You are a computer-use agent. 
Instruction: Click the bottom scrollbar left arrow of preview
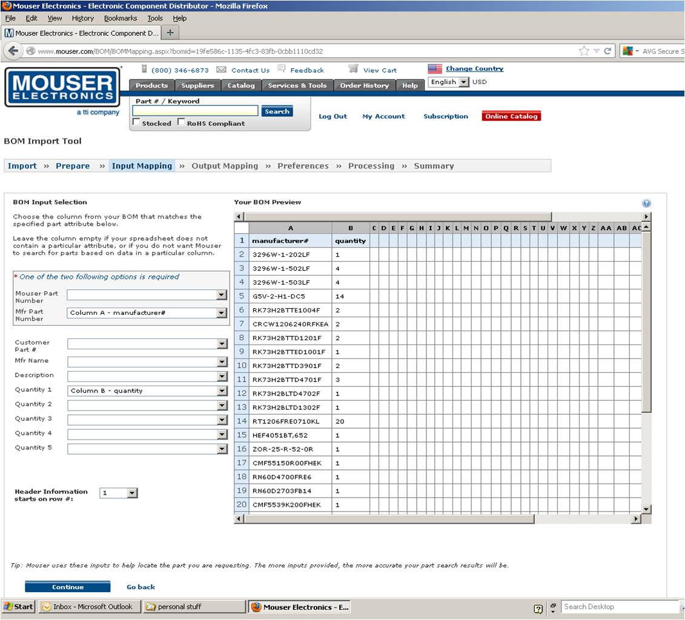239,519
